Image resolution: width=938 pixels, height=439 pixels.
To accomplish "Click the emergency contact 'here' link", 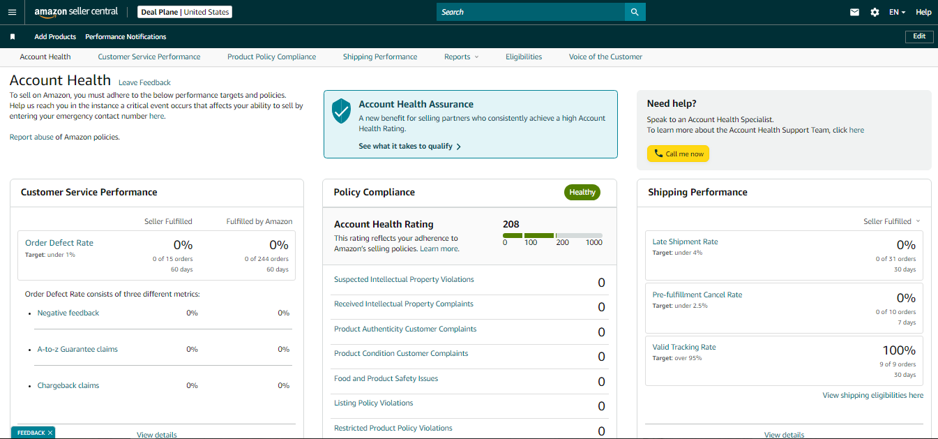I will (156, 116).
